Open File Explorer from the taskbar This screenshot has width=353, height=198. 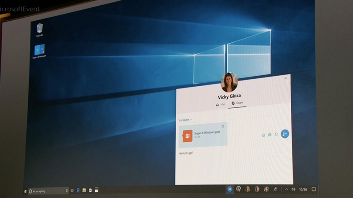84,191
